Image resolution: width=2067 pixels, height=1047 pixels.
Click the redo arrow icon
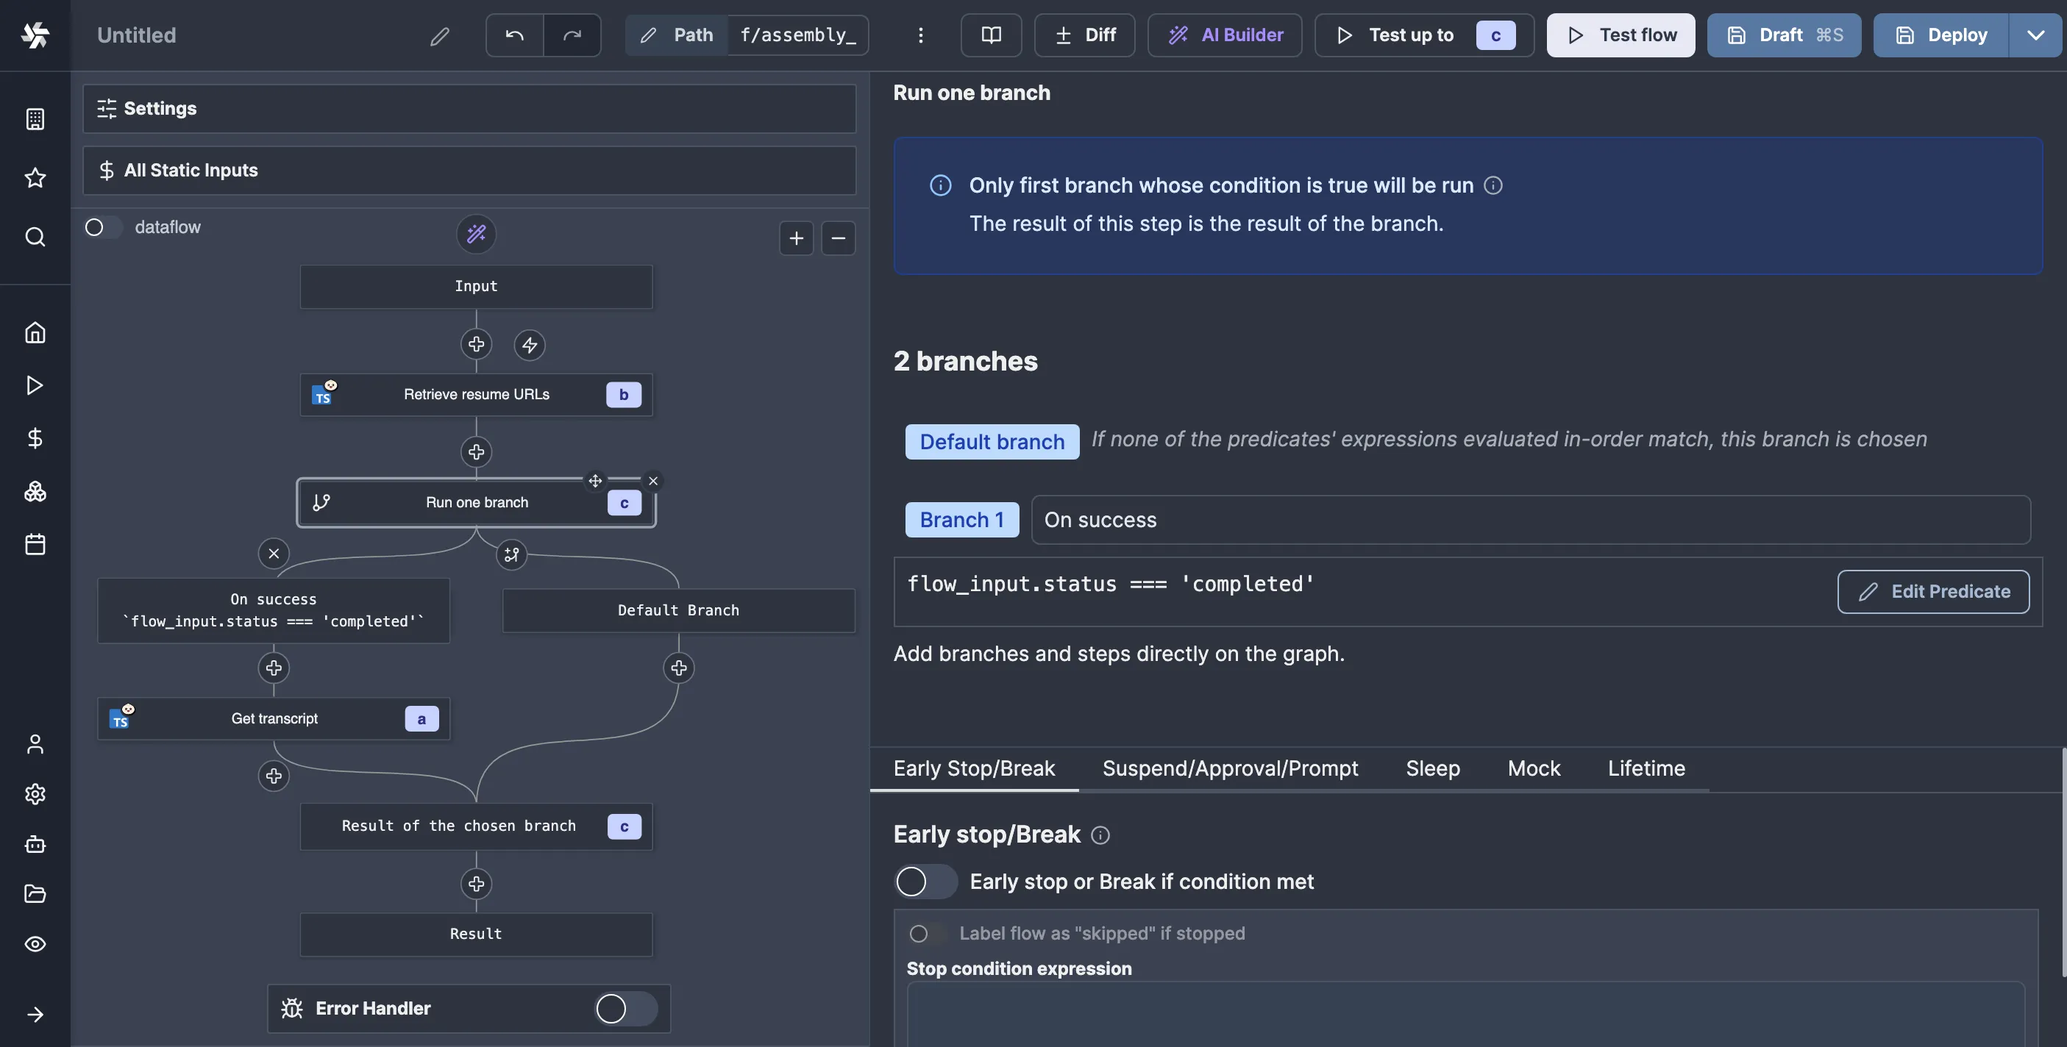click(572, 35)
